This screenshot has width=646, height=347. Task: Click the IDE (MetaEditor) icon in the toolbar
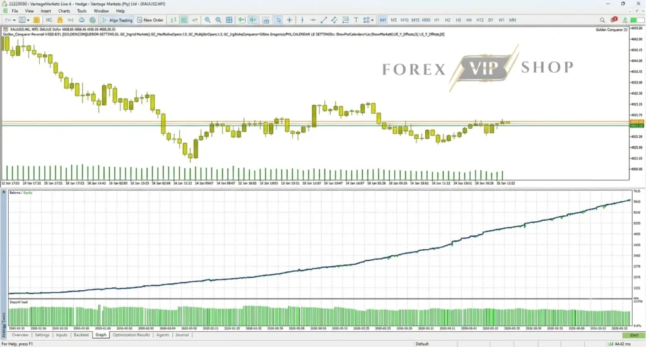click(x=49, y=20)
